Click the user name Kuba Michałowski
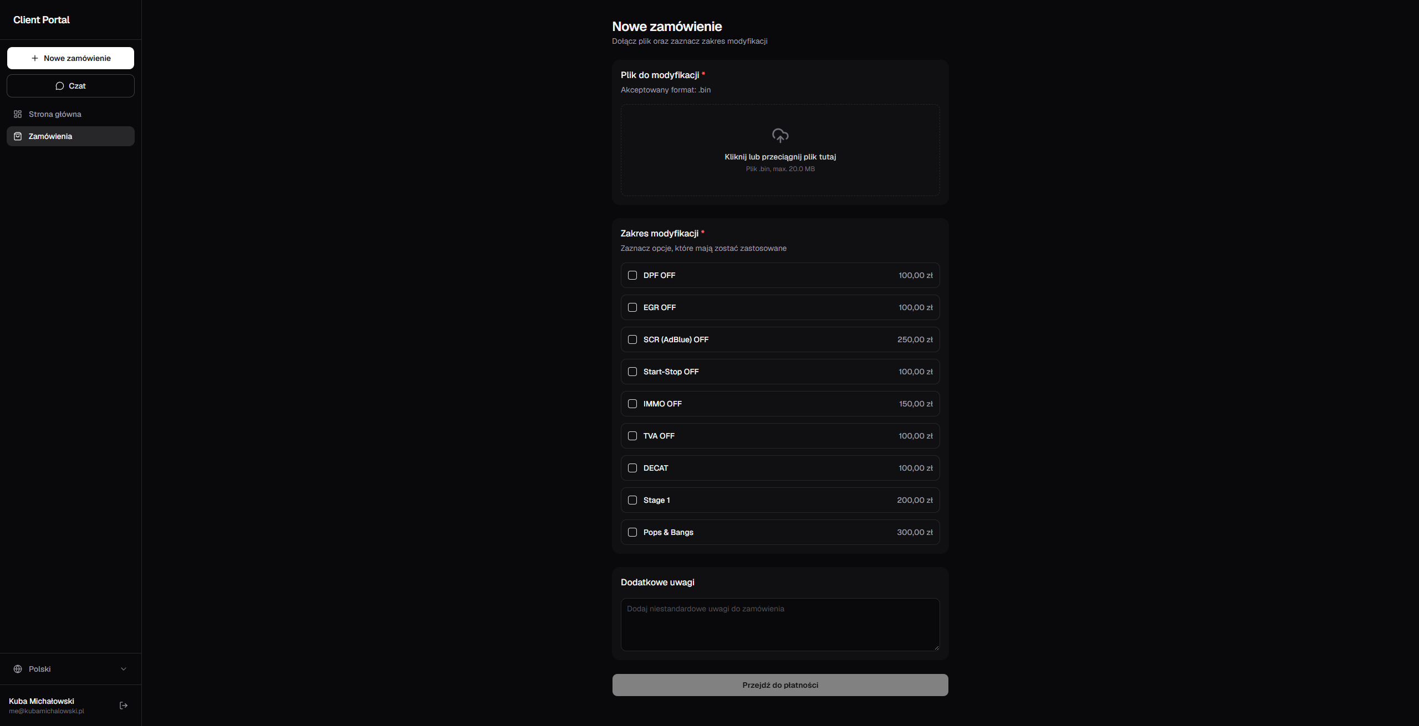1419x726 pixels. [42, 701]
